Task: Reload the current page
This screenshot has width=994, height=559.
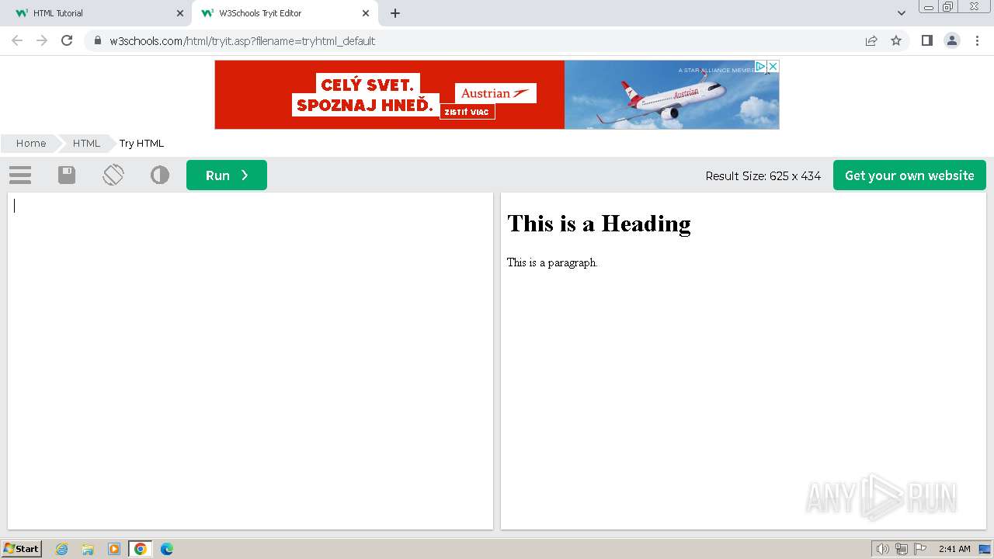Action: (67, 40)
